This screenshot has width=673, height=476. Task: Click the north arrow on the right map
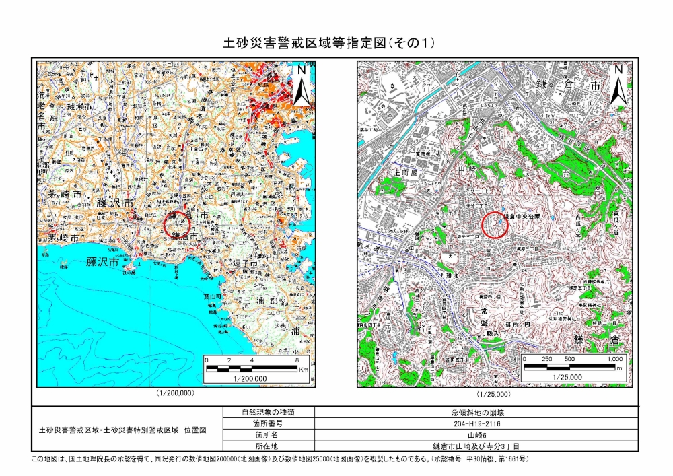pyautogui.click(x=618, y=86)
